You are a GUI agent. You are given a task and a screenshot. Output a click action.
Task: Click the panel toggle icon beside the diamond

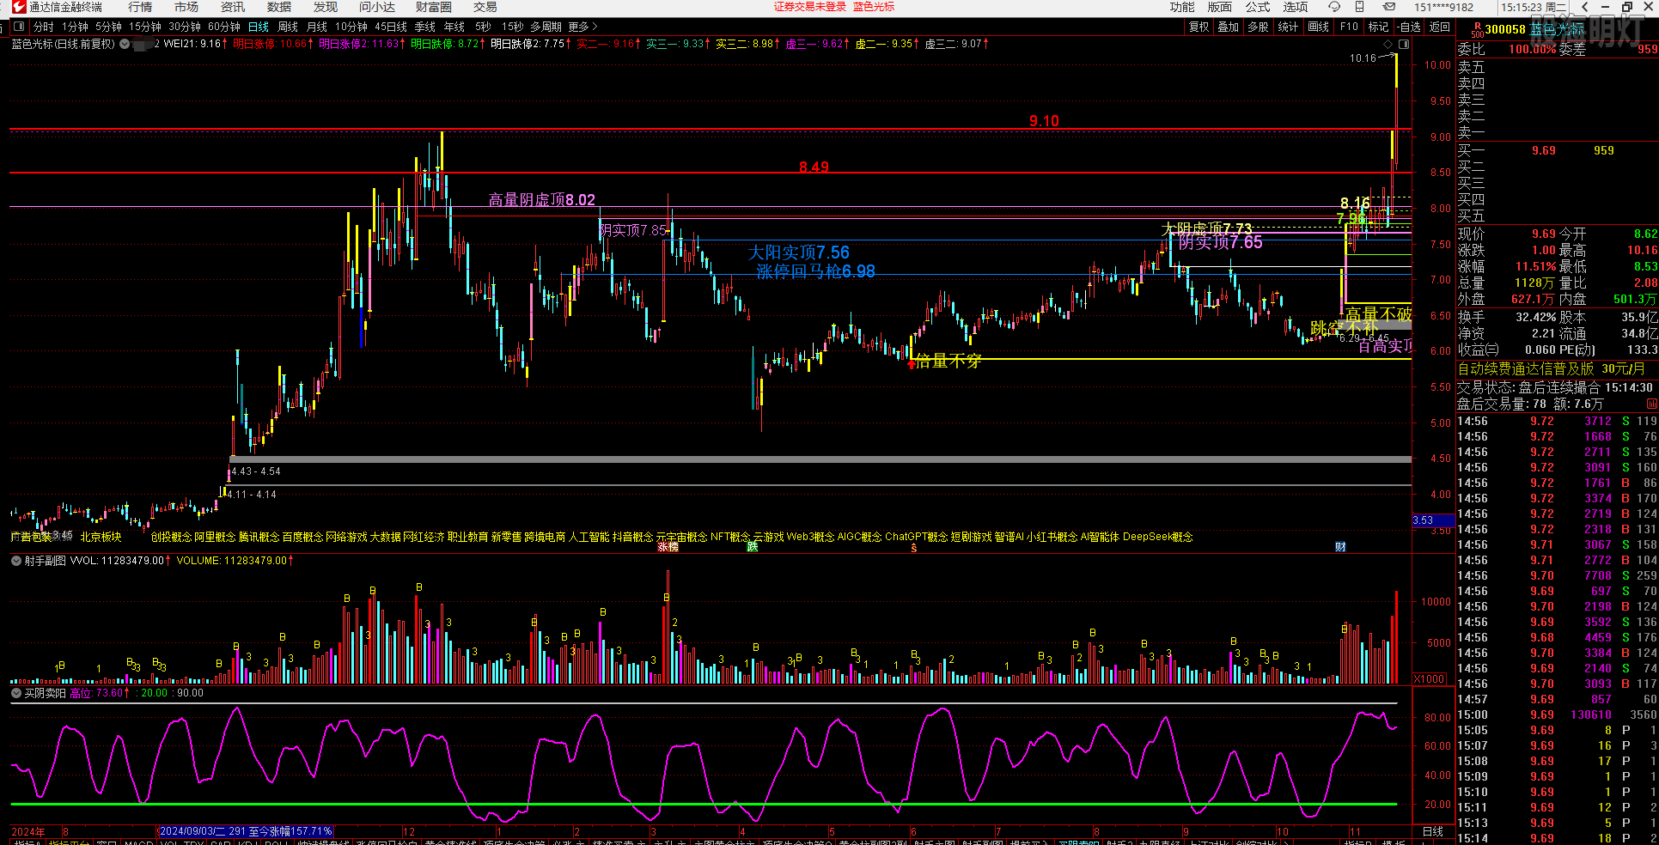[1404, 44]
